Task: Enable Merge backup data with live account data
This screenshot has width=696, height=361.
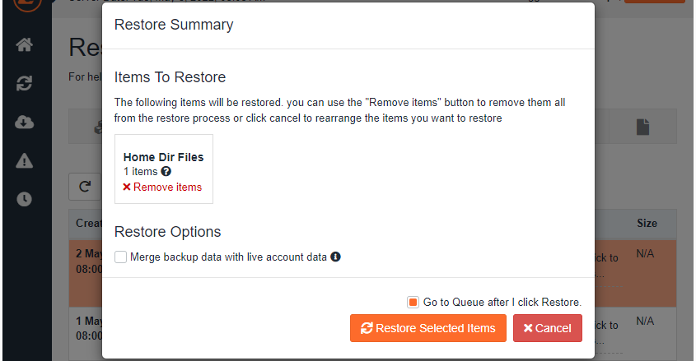Action: pyautogui.click(x=121, y=257)
